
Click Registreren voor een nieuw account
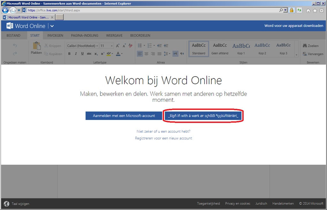163,138
